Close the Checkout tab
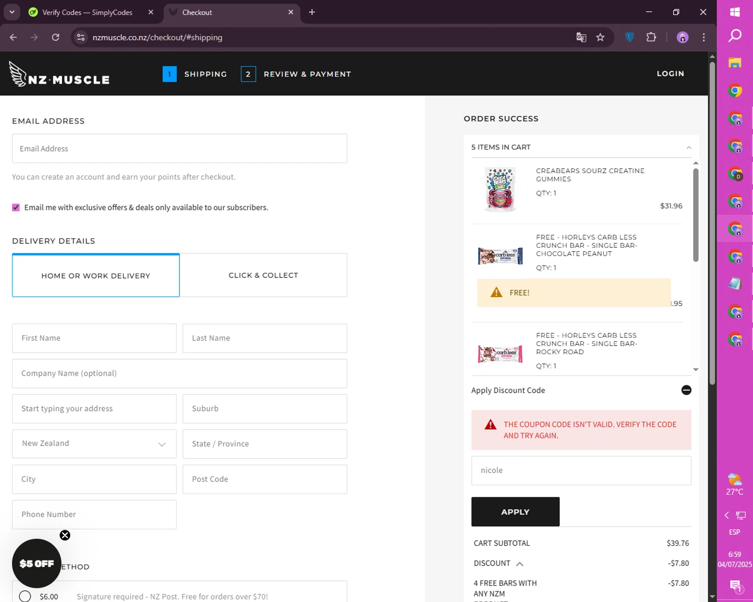753x602 pixels. pyautogui.click(x=291, y=12)
